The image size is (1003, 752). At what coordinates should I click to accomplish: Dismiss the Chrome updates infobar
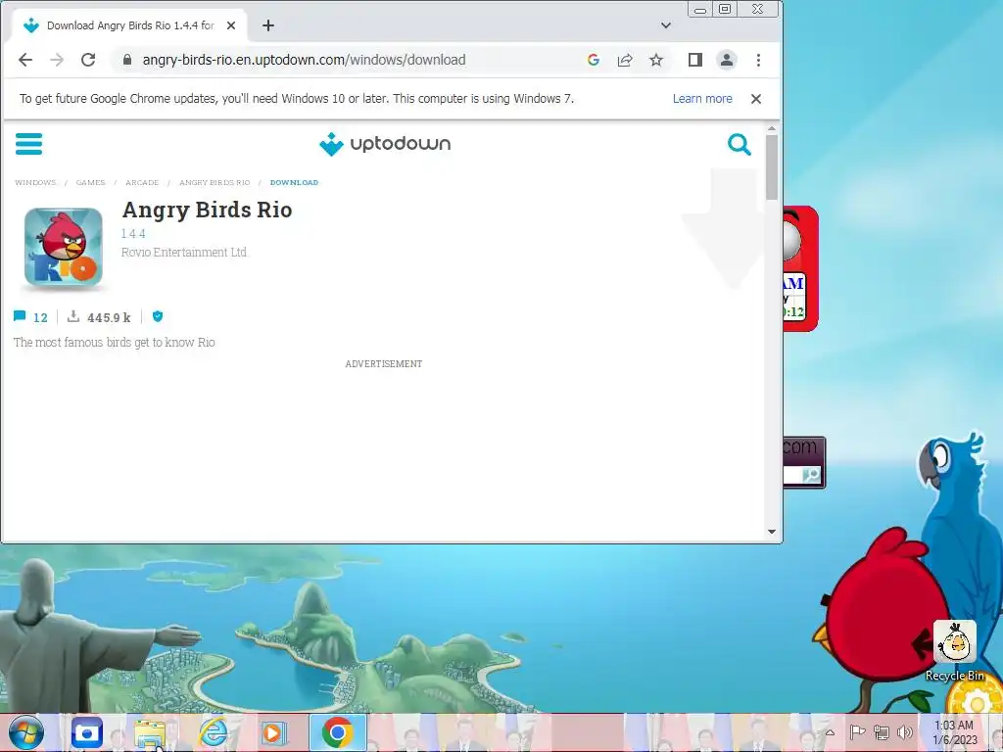755,99
